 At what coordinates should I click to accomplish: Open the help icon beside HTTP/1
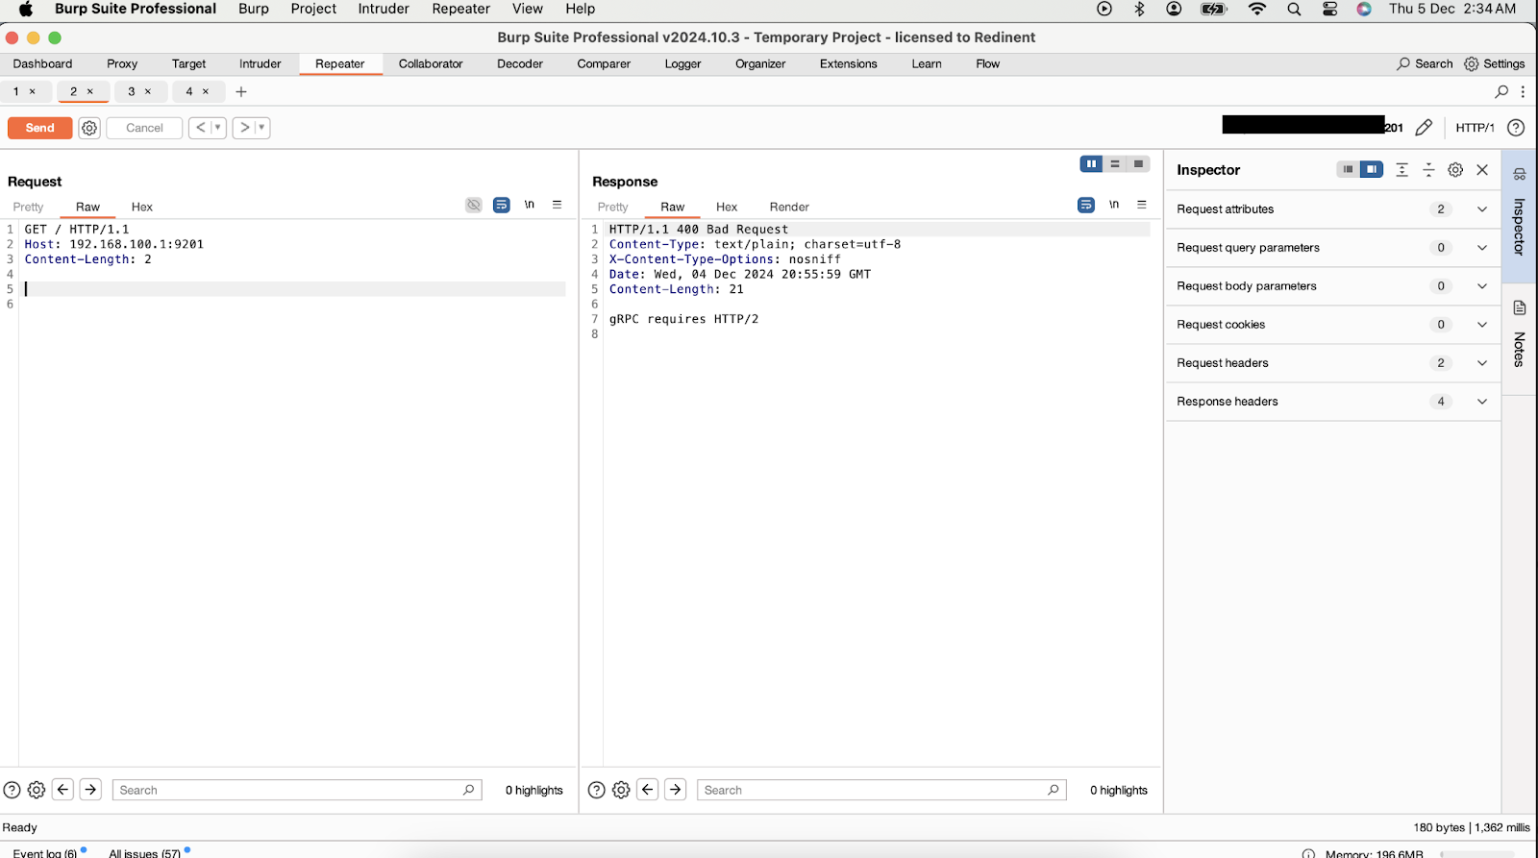1516,128
